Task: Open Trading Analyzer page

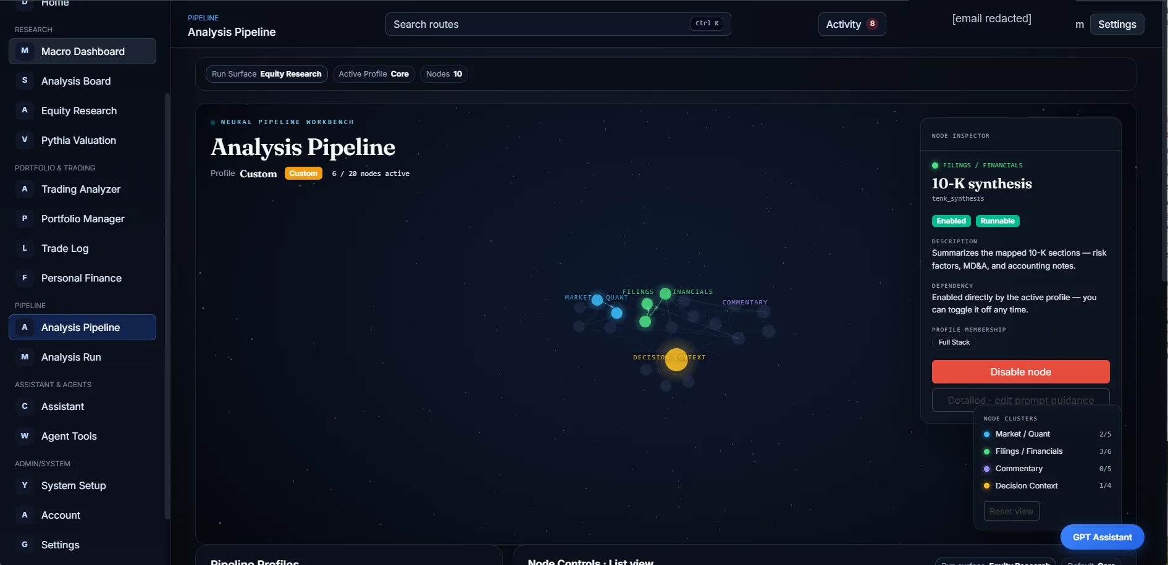Action: [x=82, y=189]
